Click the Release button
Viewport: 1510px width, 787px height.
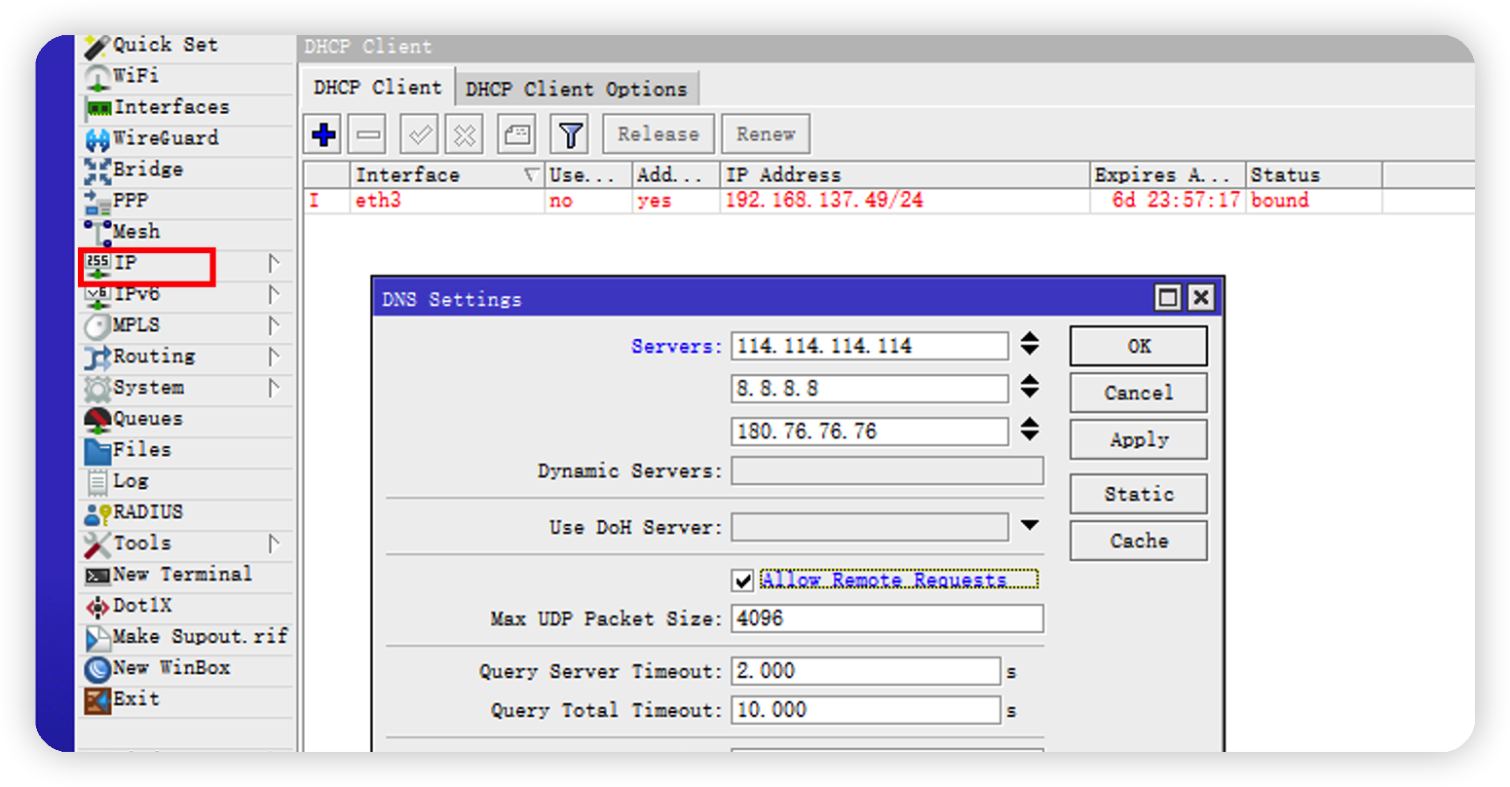[659, 134]
